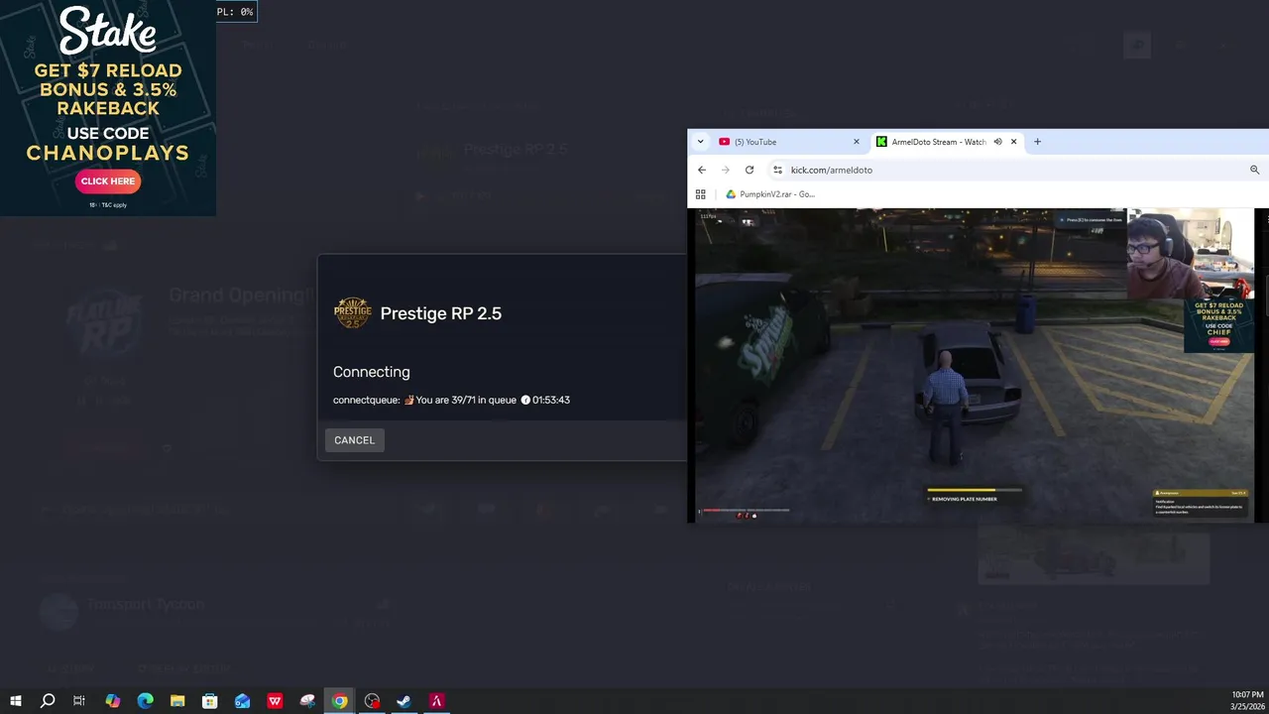Open the Chrome apps grid shortcut
This screenshot has height=714, width=1269.
tap(701, 194)
